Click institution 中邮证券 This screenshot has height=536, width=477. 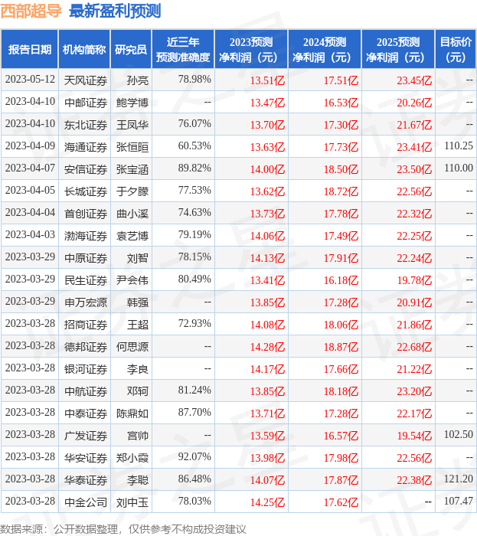pyautogui.click(x=86, y=103)
